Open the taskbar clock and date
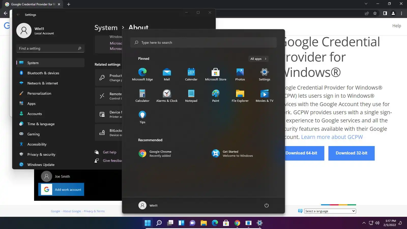The height and width of the screenshot is (229, 407). click(390, 223)
